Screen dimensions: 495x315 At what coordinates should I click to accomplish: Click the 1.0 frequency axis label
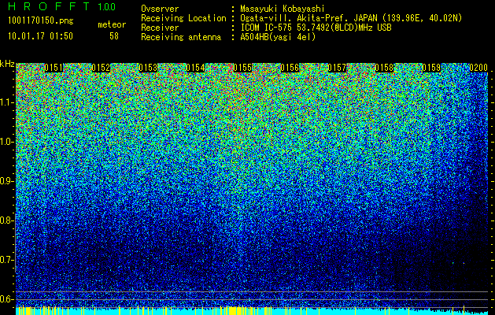click(7, 142)
